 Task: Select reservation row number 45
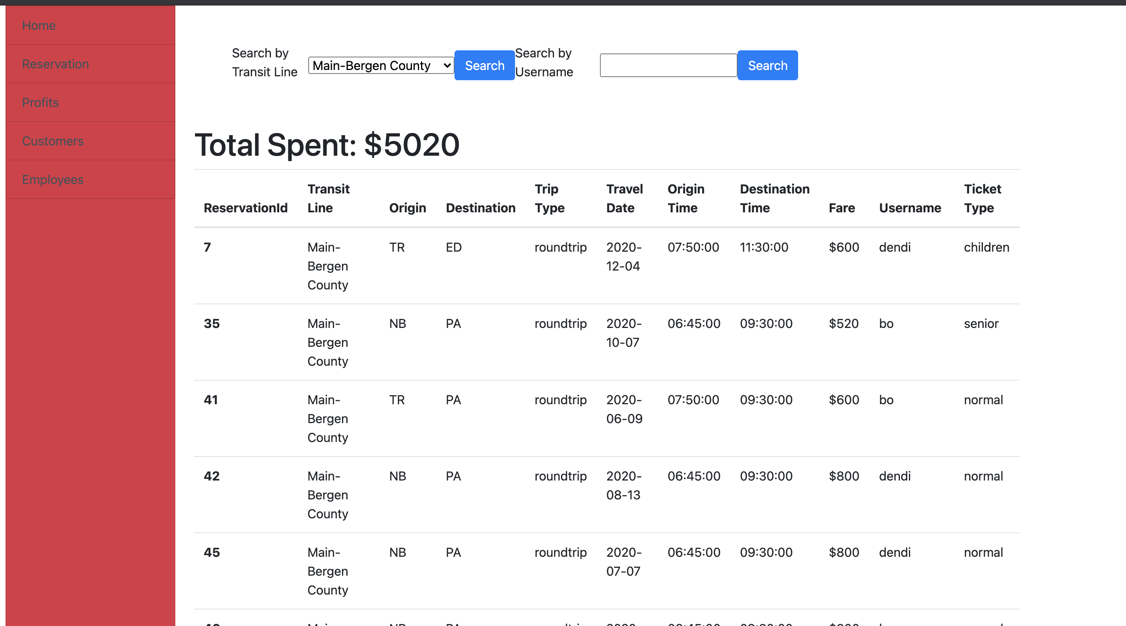(x=607, y=571)
